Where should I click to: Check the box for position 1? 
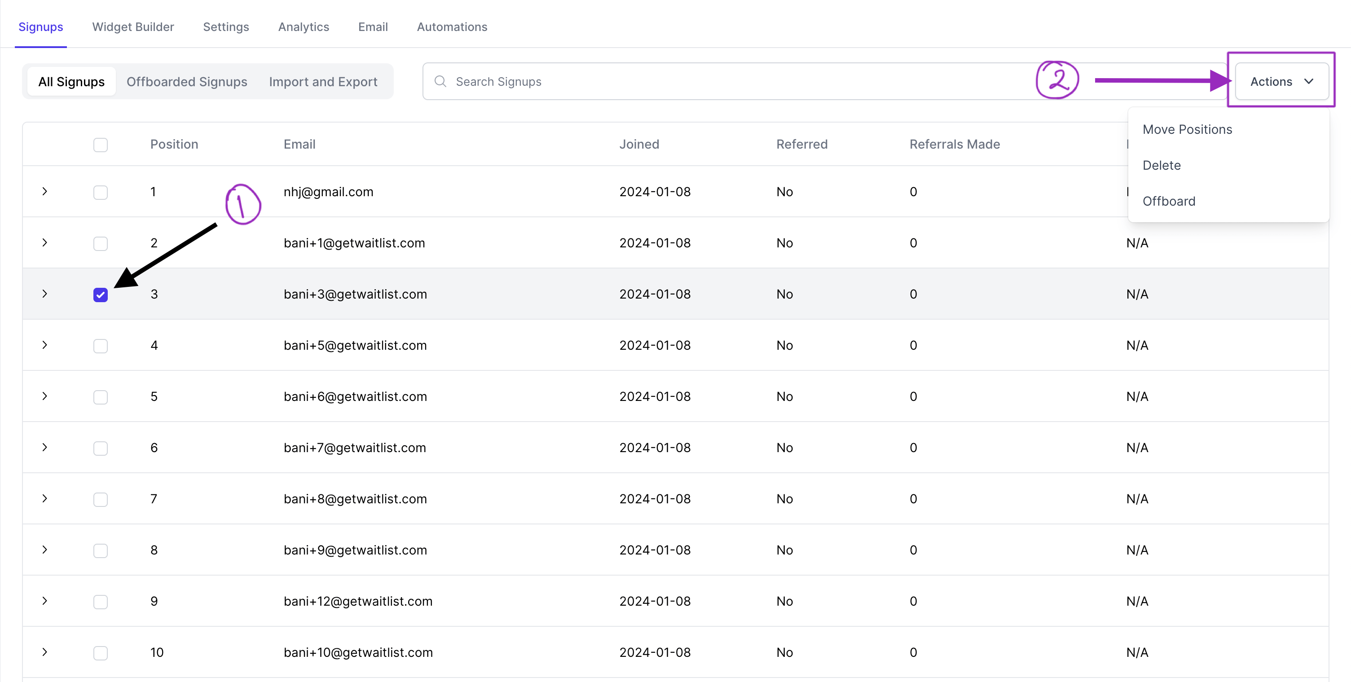[x=100, y=193]
